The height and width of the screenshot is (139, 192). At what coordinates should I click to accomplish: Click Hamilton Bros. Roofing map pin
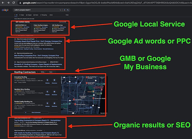point(93,98)
